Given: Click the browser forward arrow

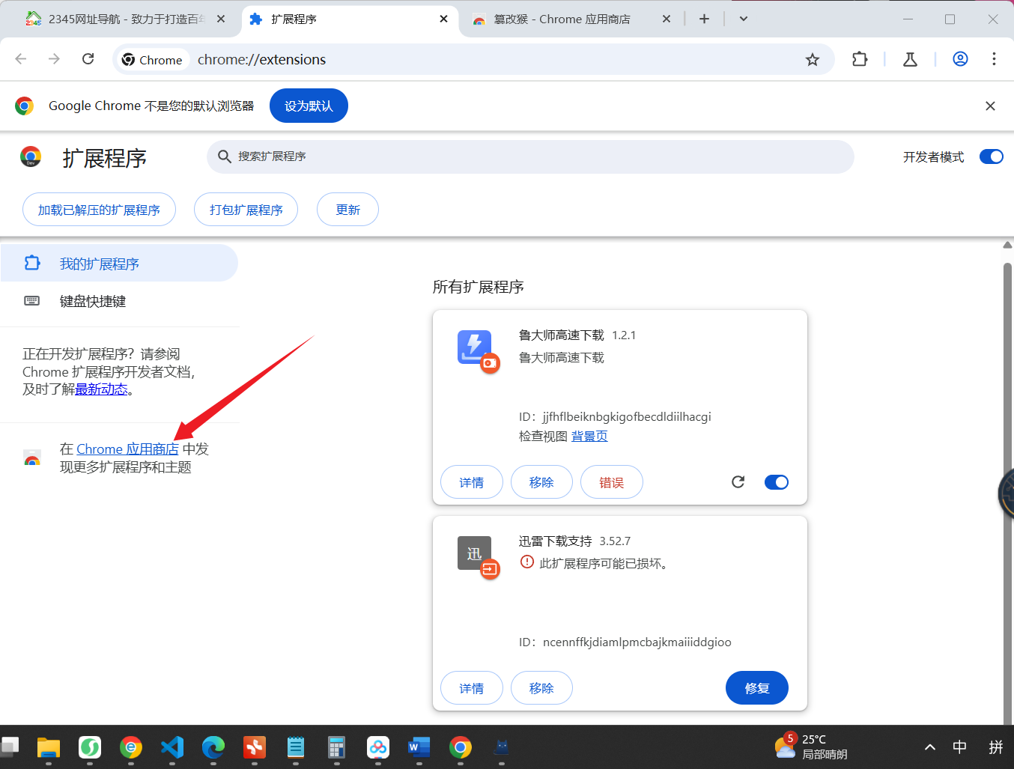Looking at the screenshot, I should (x=54, y=59).
